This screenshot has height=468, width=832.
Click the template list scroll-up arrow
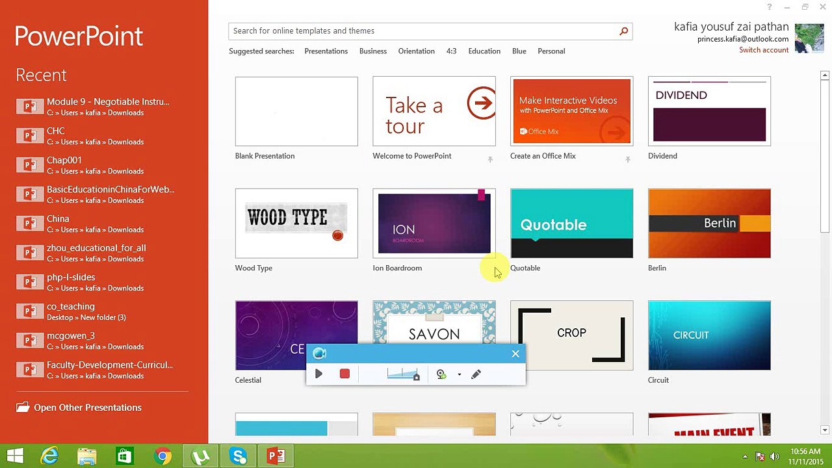click(825, 76)
